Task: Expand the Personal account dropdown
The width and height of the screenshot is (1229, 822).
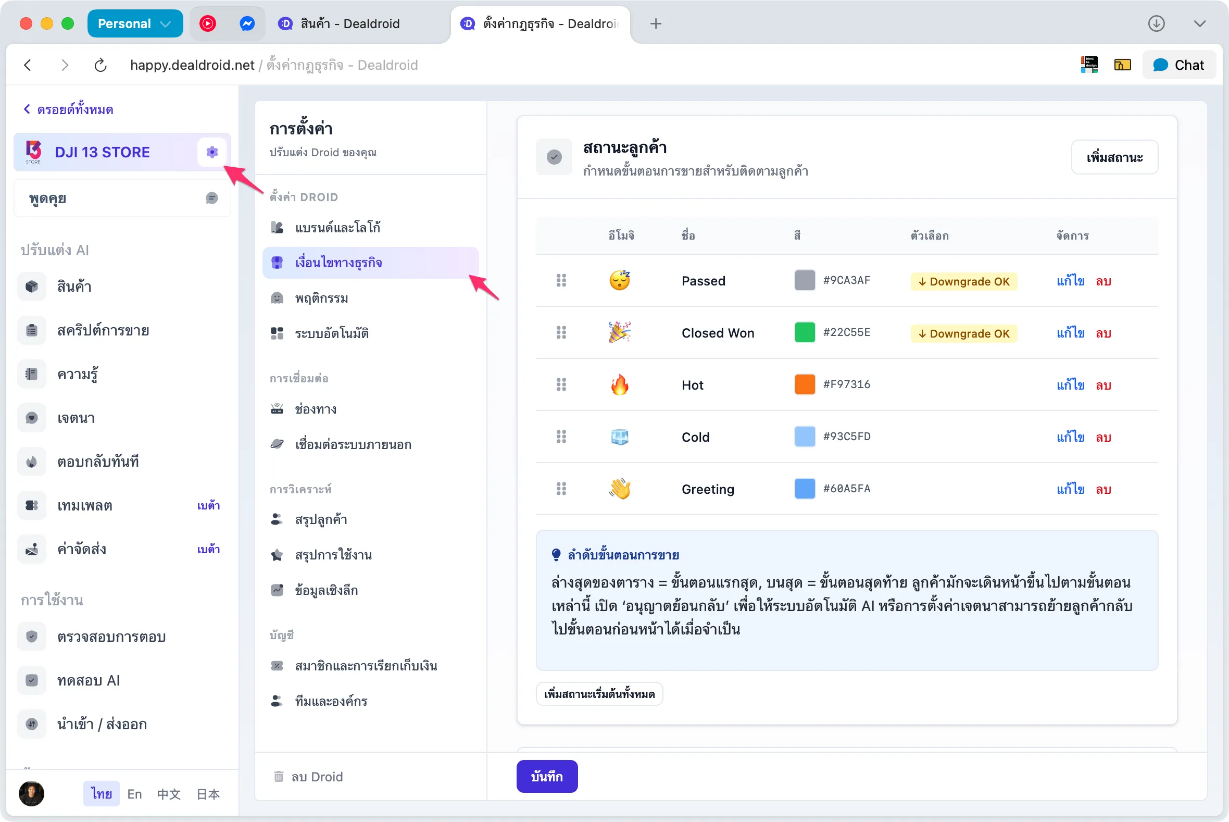Action: click(135, 23)
